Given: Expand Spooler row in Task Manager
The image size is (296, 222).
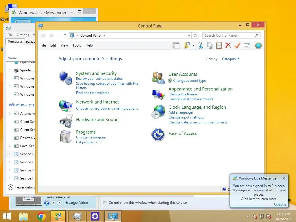Looking at the screenshot, I should (x=10, y=70).
